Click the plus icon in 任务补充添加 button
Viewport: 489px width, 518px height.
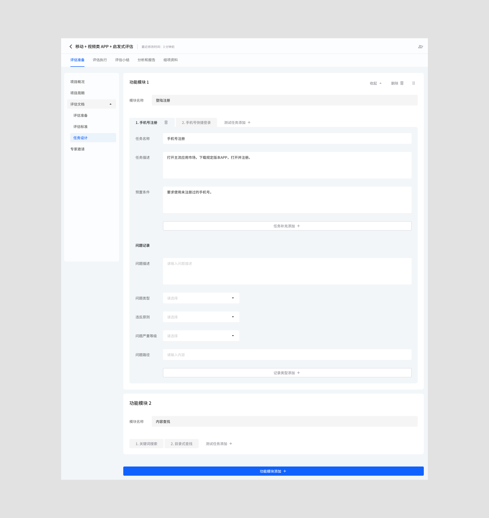pos(298,226)
